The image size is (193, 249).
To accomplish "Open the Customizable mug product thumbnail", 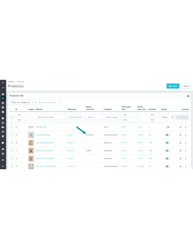I will [31, 135].
